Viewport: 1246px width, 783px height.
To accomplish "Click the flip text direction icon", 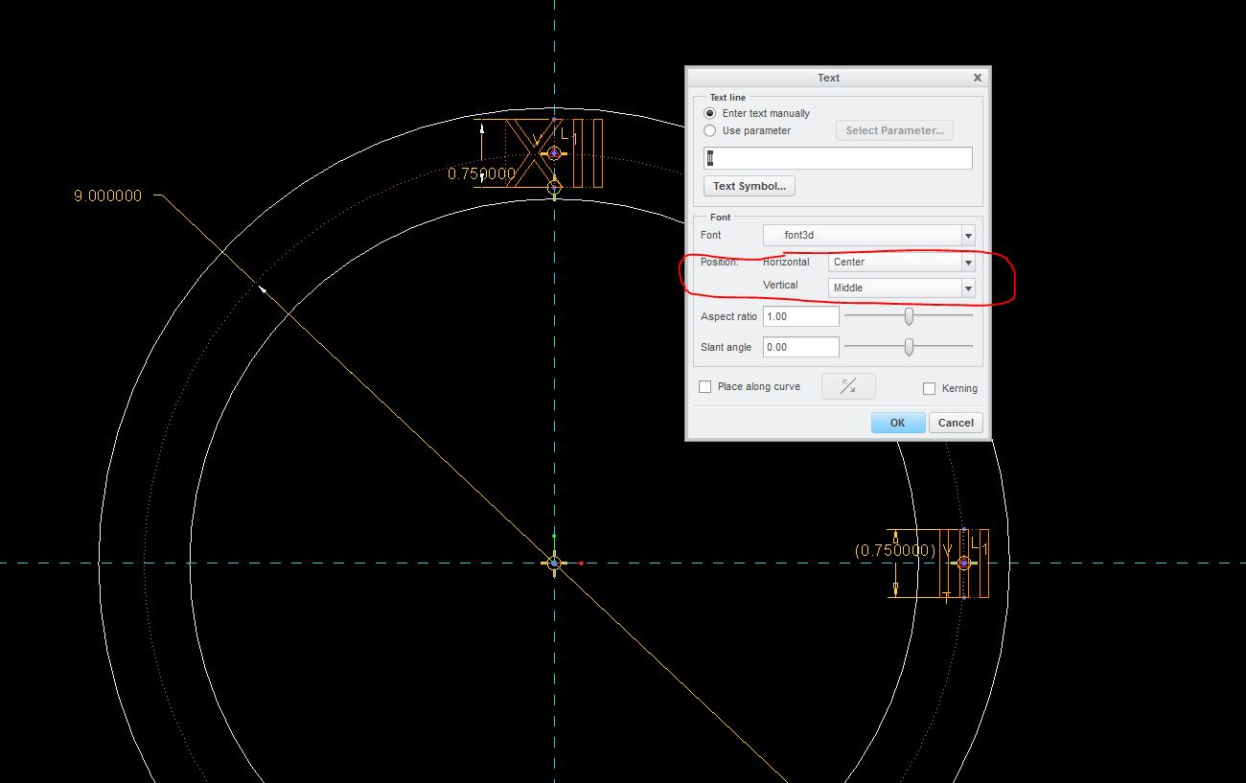I will tap(848, 386).
